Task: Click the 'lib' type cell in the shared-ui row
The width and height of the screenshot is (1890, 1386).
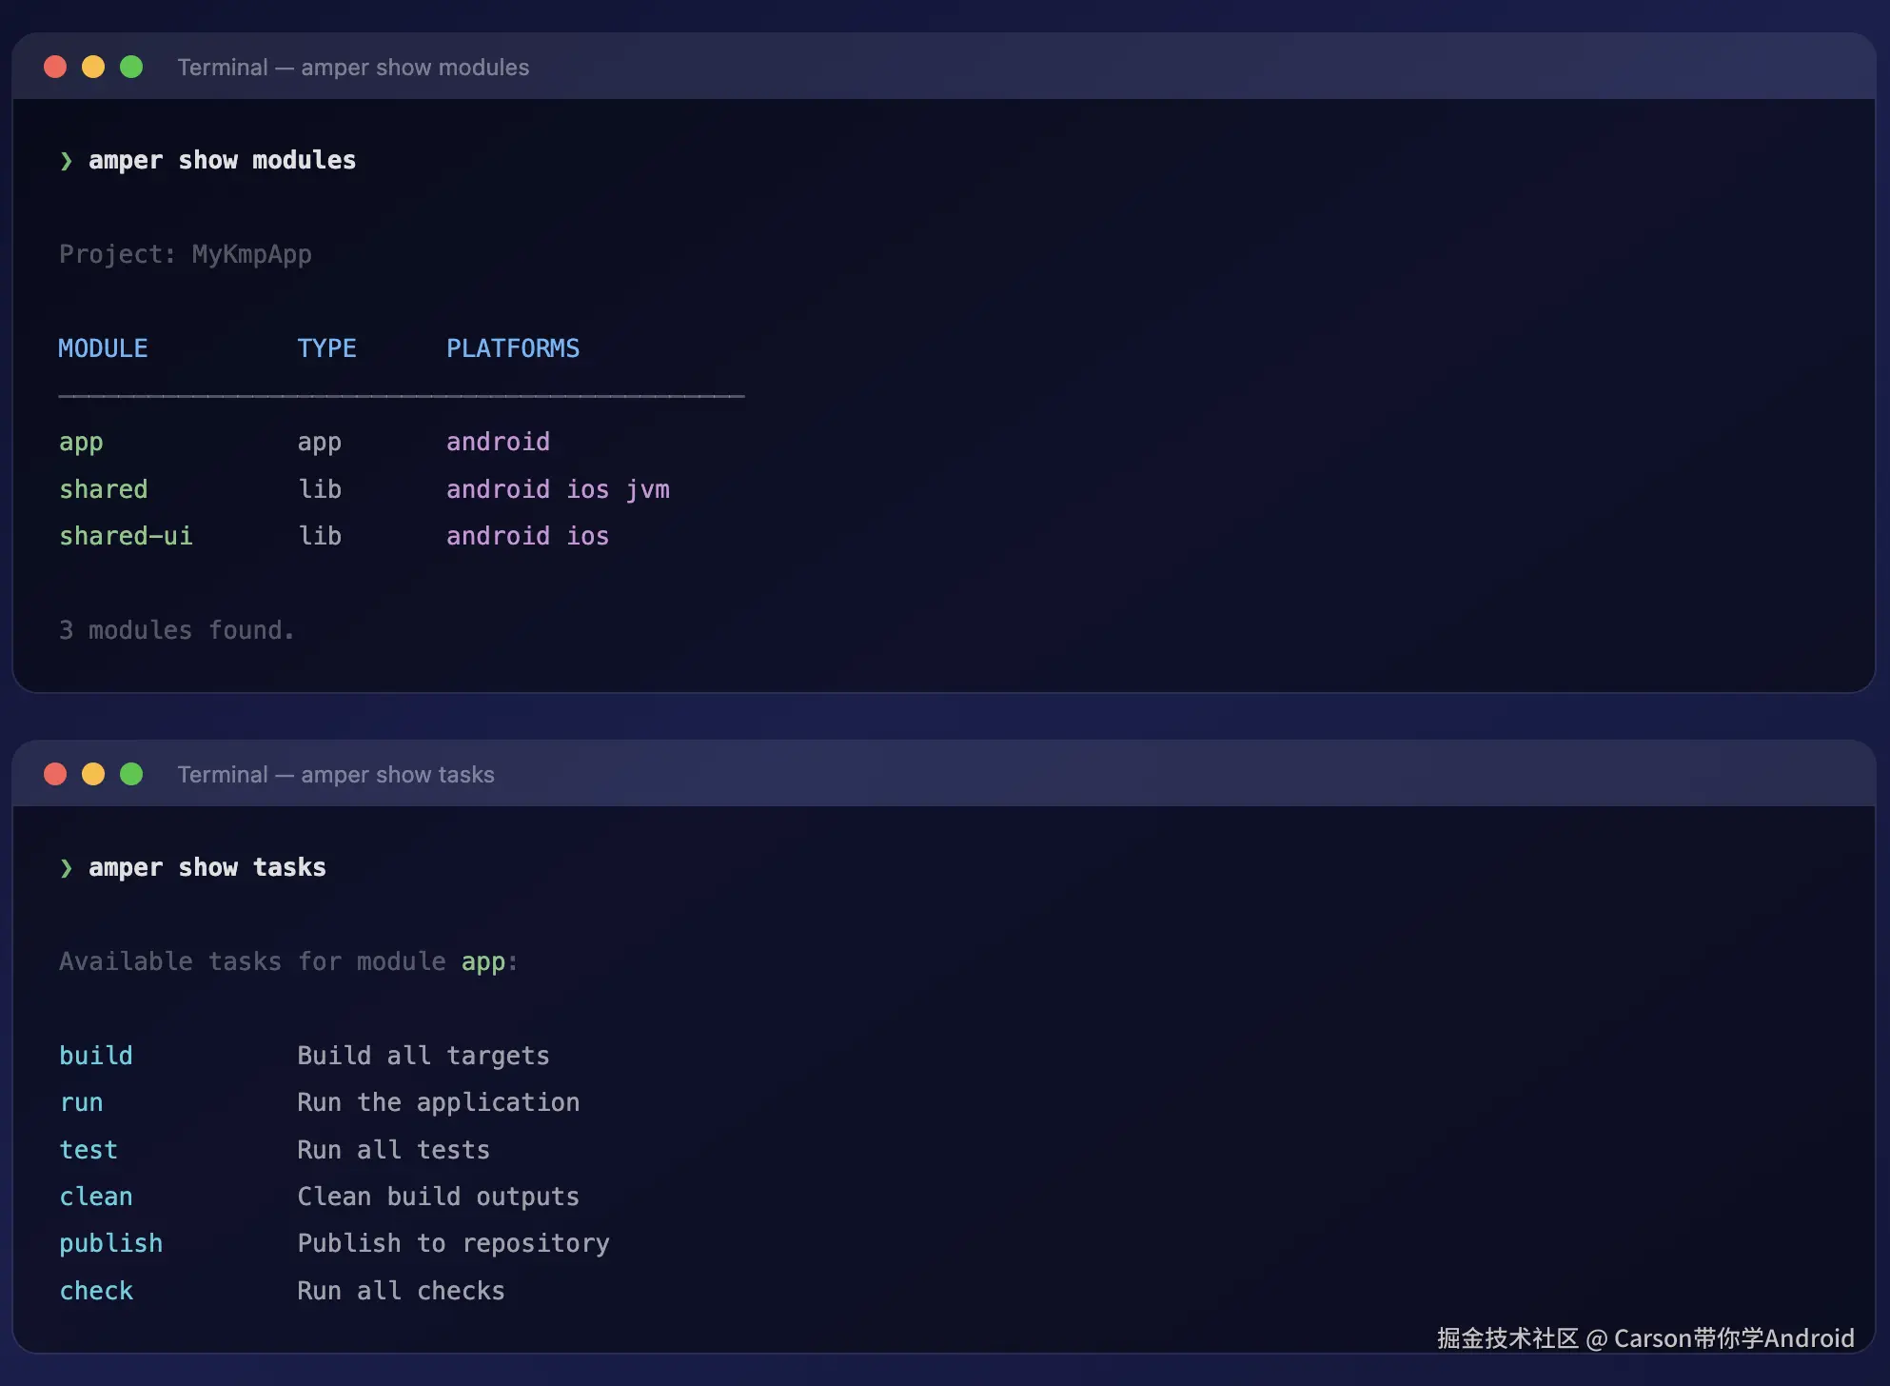Action: tap(319, 536)
